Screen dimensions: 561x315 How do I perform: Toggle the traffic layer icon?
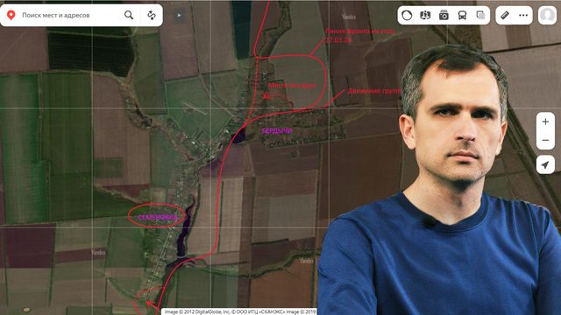407,16
